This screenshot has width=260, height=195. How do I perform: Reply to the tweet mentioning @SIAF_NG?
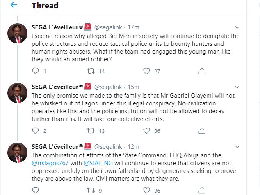pos(35,191)
